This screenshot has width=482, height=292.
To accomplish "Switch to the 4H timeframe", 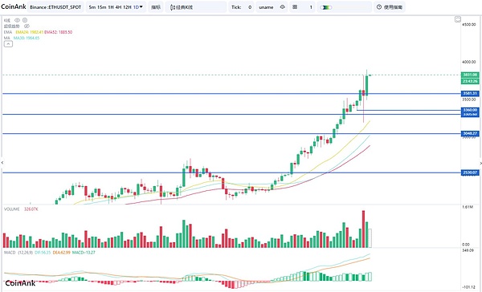I will pos(118,7).
